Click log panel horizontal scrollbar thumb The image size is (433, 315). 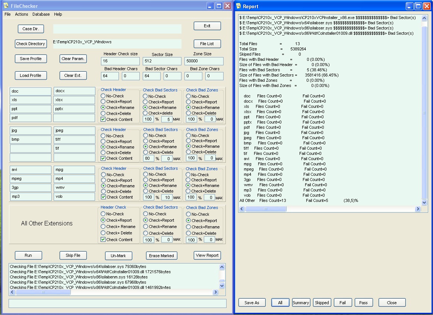coord(43,292)
